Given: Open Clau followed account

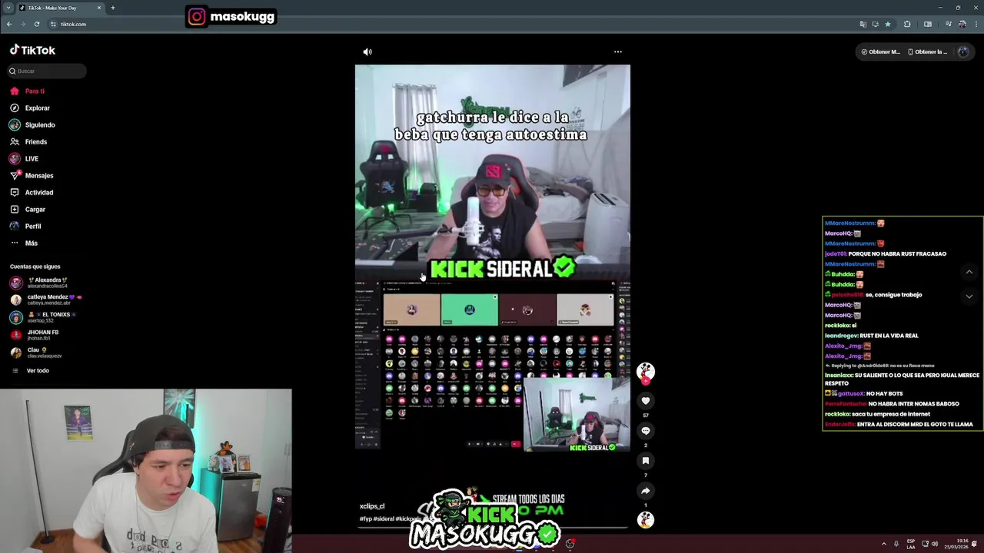Looking at the screenshot, I should pyautogui.click(x=36, y=353).
